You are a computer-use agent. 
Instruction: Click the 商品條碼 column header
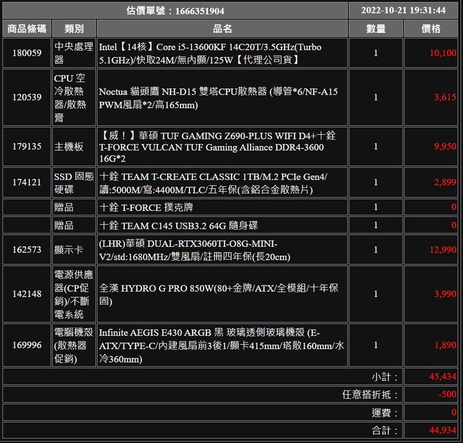tap(27, 29)
